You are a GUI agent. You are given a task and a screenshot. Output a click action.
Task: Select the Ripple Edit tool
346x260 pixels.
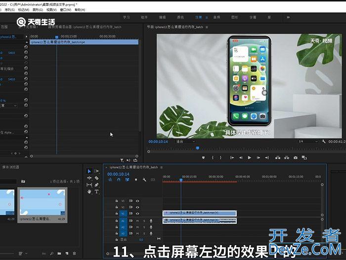point(89,178)
